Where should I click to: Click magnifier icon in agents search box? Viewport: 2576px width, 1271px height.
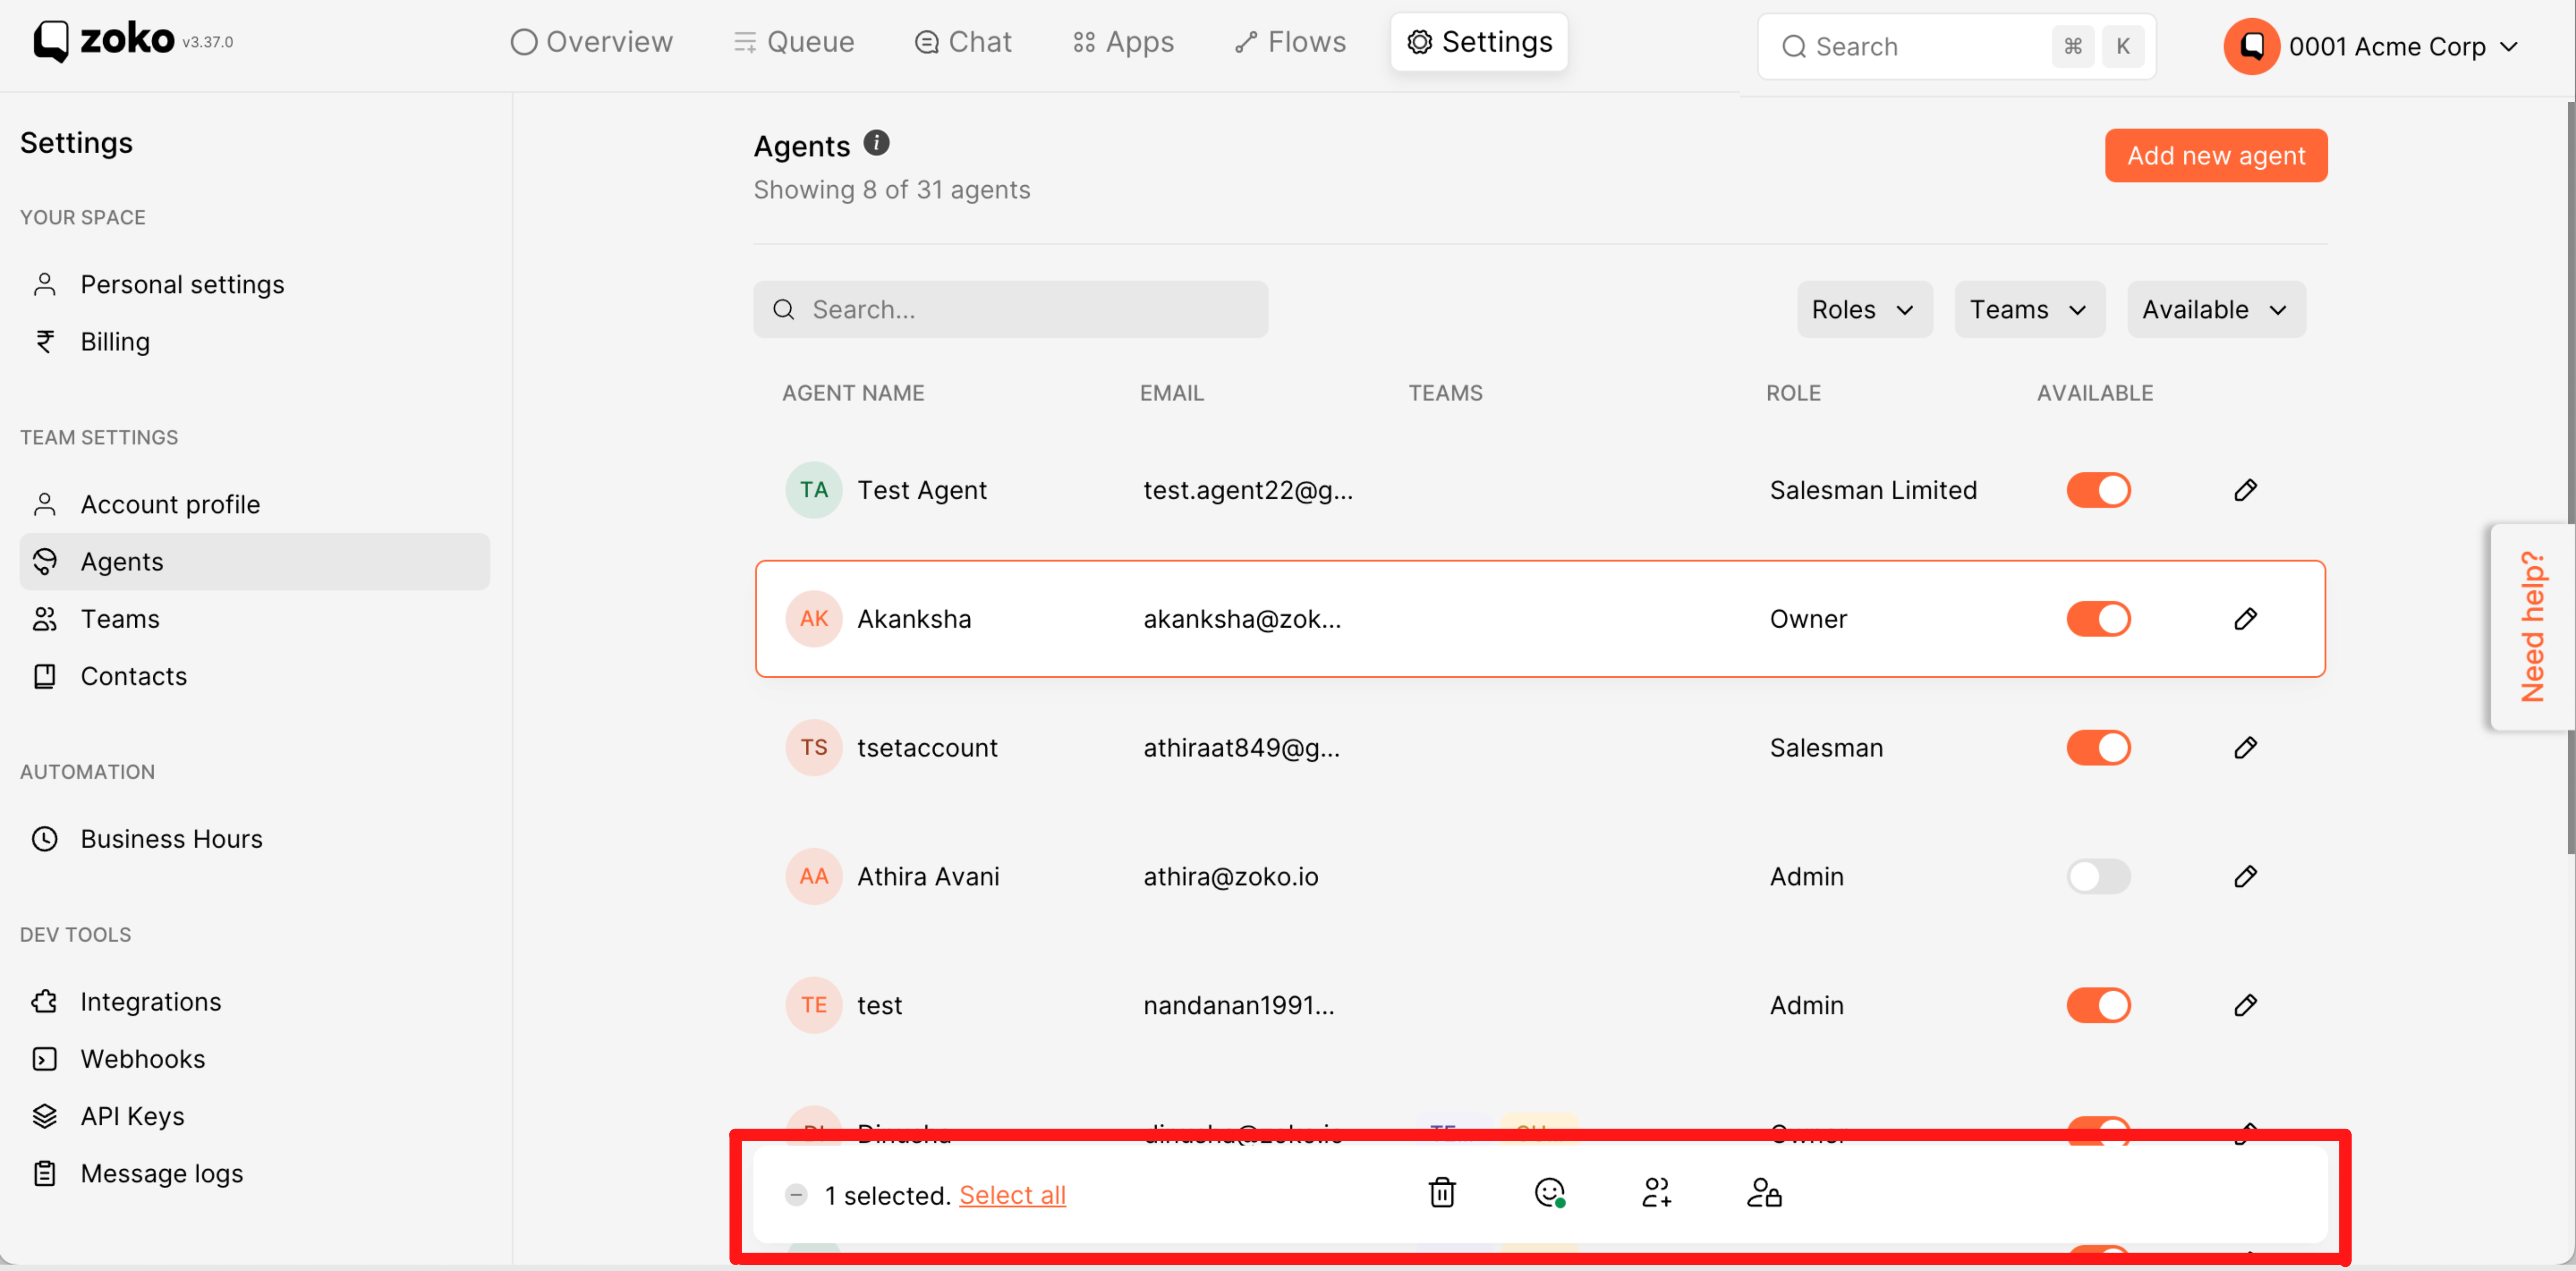[x=784, y=310]
